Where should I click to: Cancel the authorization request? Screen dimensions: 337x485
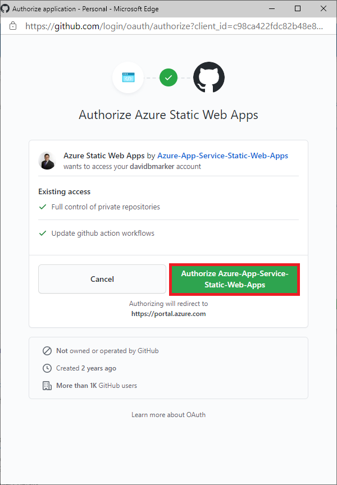click(x=102, y=279)
